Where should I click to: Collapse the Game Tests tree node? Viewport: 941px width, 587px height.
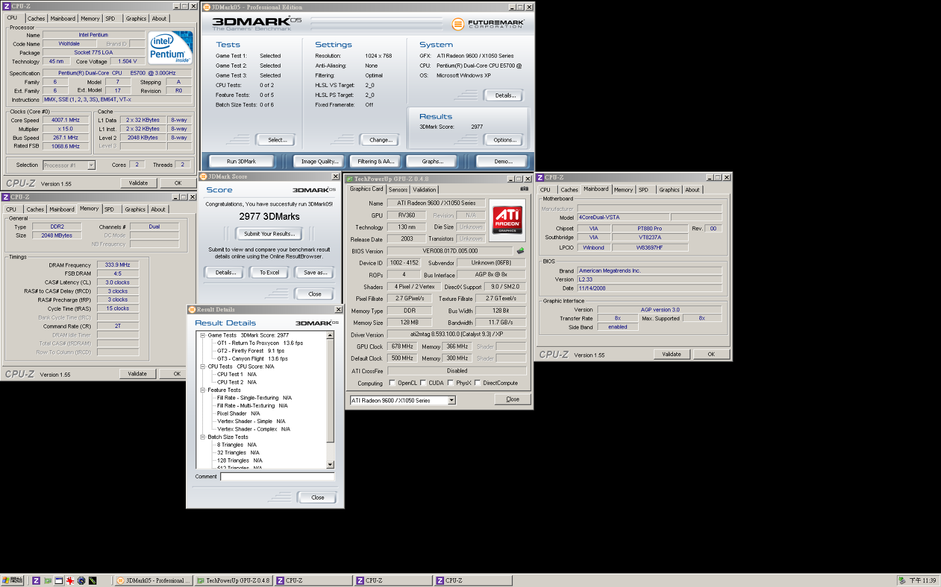[202, 336]
